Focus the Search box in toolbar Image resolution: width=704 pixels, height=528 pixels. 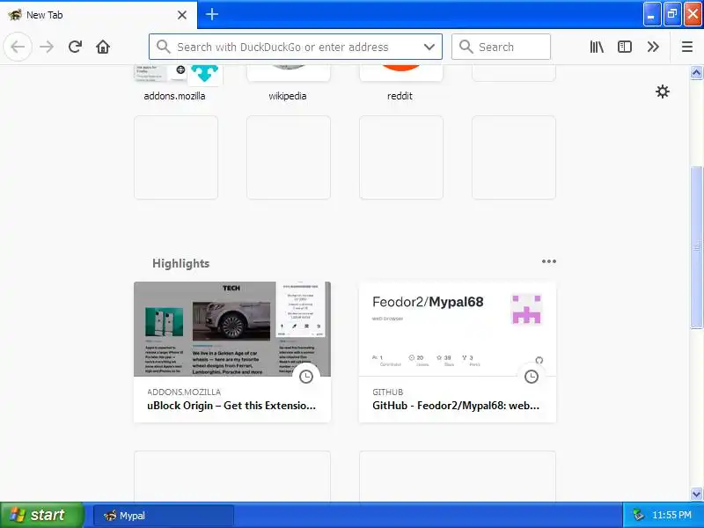point(501,47)
